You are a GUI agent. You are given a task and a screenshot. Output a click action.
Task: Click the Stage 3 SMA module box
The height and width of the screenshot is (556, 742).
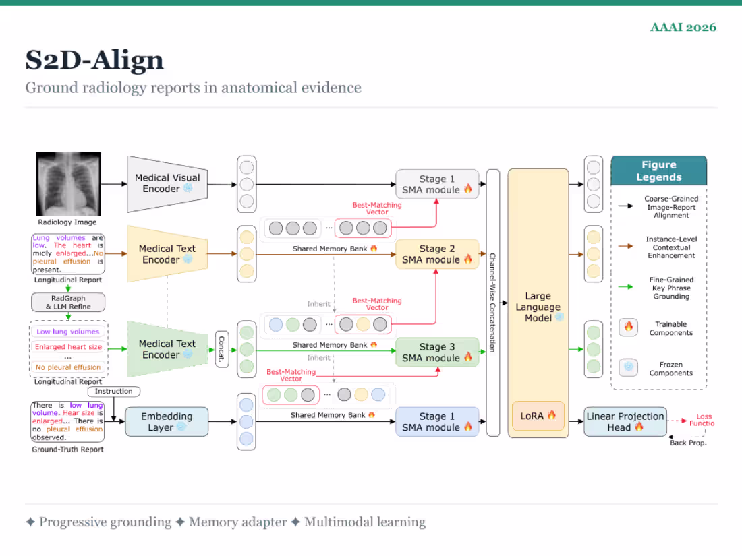click(437, 352)
